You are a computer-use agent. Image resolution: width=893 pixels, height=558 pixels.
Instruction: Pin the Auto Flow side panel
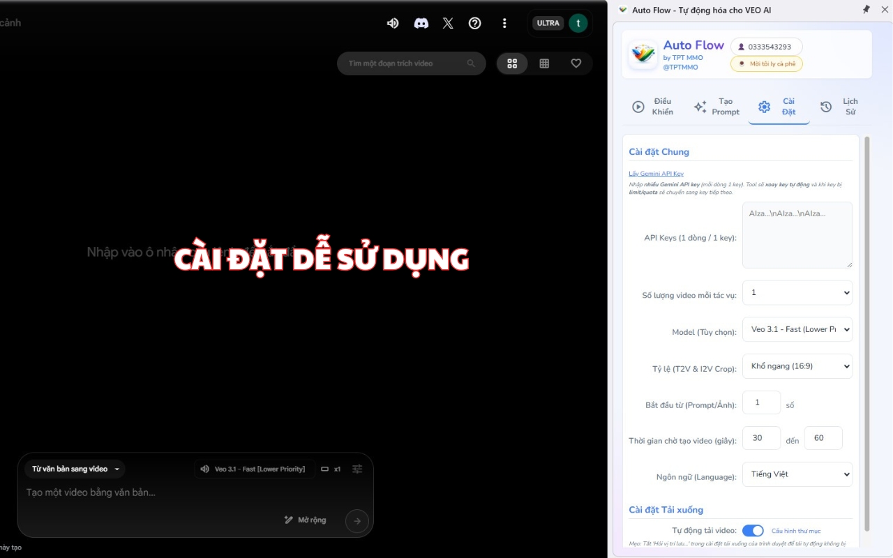coord(866,10)
